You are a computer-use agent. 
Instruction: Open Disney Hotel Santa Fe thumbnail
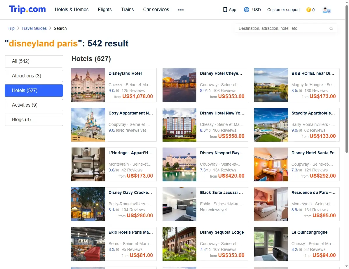pos(271,164)
